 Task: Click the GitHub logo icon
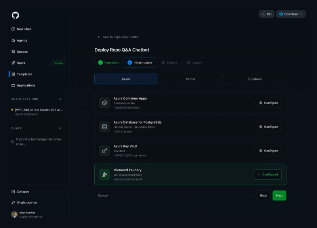[15, 15]
